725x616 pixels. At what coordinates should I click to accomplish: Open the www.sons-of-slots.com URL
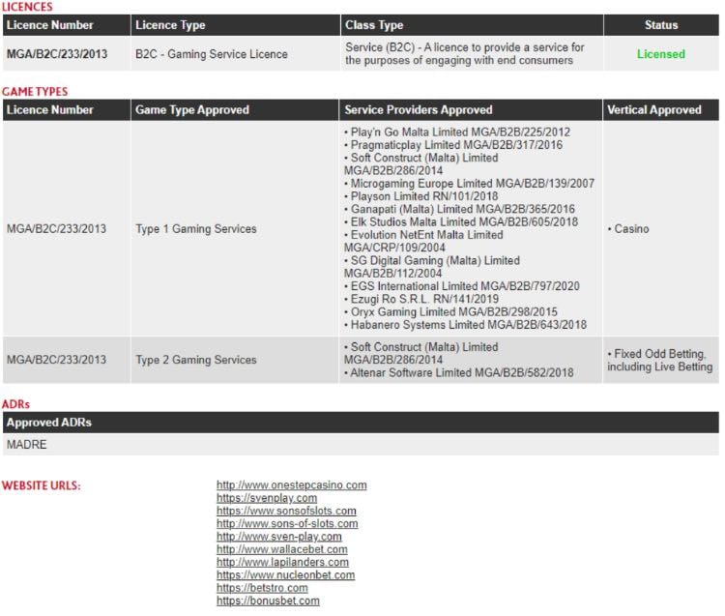coord(287,523)
